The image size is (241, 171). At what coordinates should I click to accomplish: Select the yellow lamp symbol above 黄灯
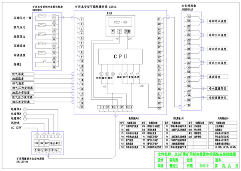pos(113,74)
